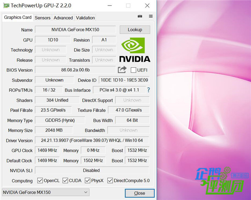Click the "Driver Version" label

19,140
